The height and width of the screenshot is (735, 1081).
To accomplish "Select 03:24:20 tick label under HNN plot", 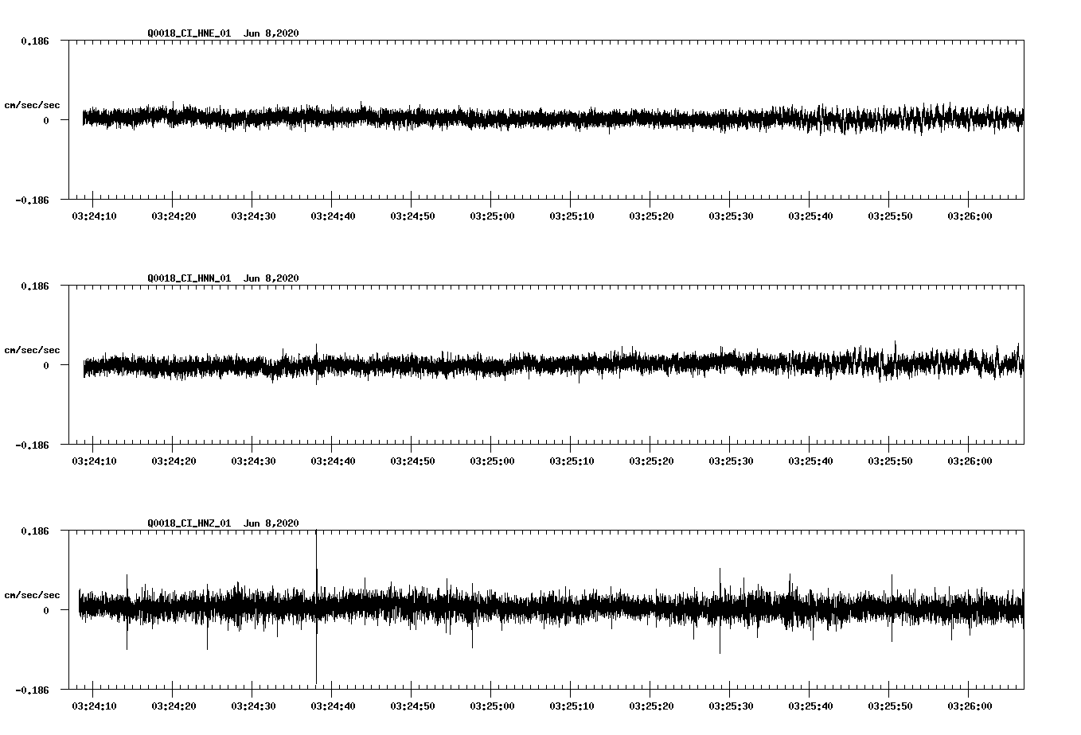I will [174, 461].
